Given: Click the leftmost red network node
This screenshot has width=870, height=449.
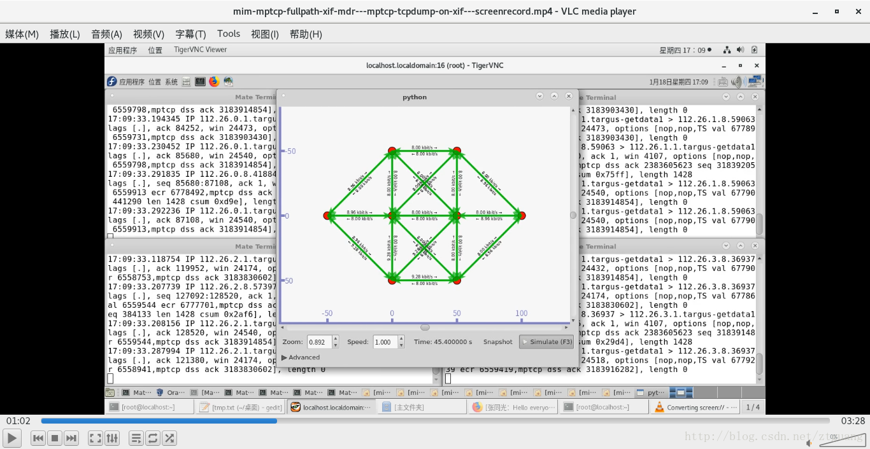Looking at the screenshot, I should 327,216.
